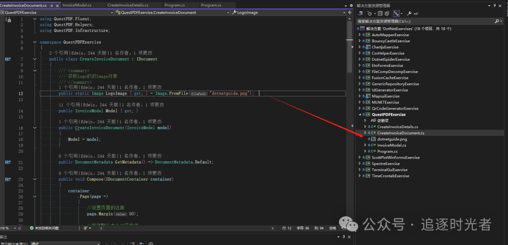Click the search magnifier icon in Solution Explorer
Viewport: 508px width, 245px height.
pos(497,21)
